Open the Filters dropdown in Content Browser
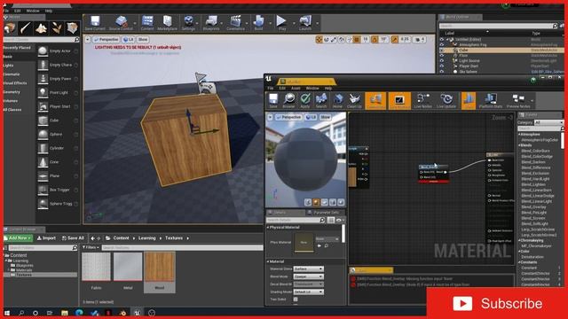Viewport: 568px width, 319px height. [x=91, y=247]
